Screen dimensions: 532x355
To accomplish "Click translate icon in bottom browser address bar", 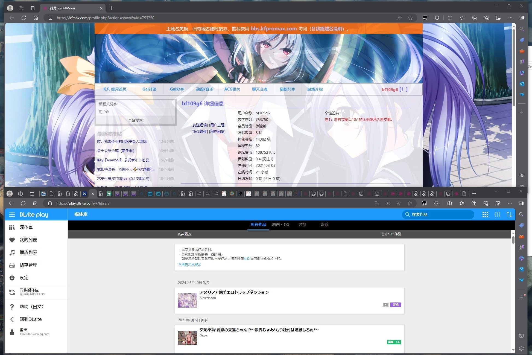I will [x=388, y=203].
